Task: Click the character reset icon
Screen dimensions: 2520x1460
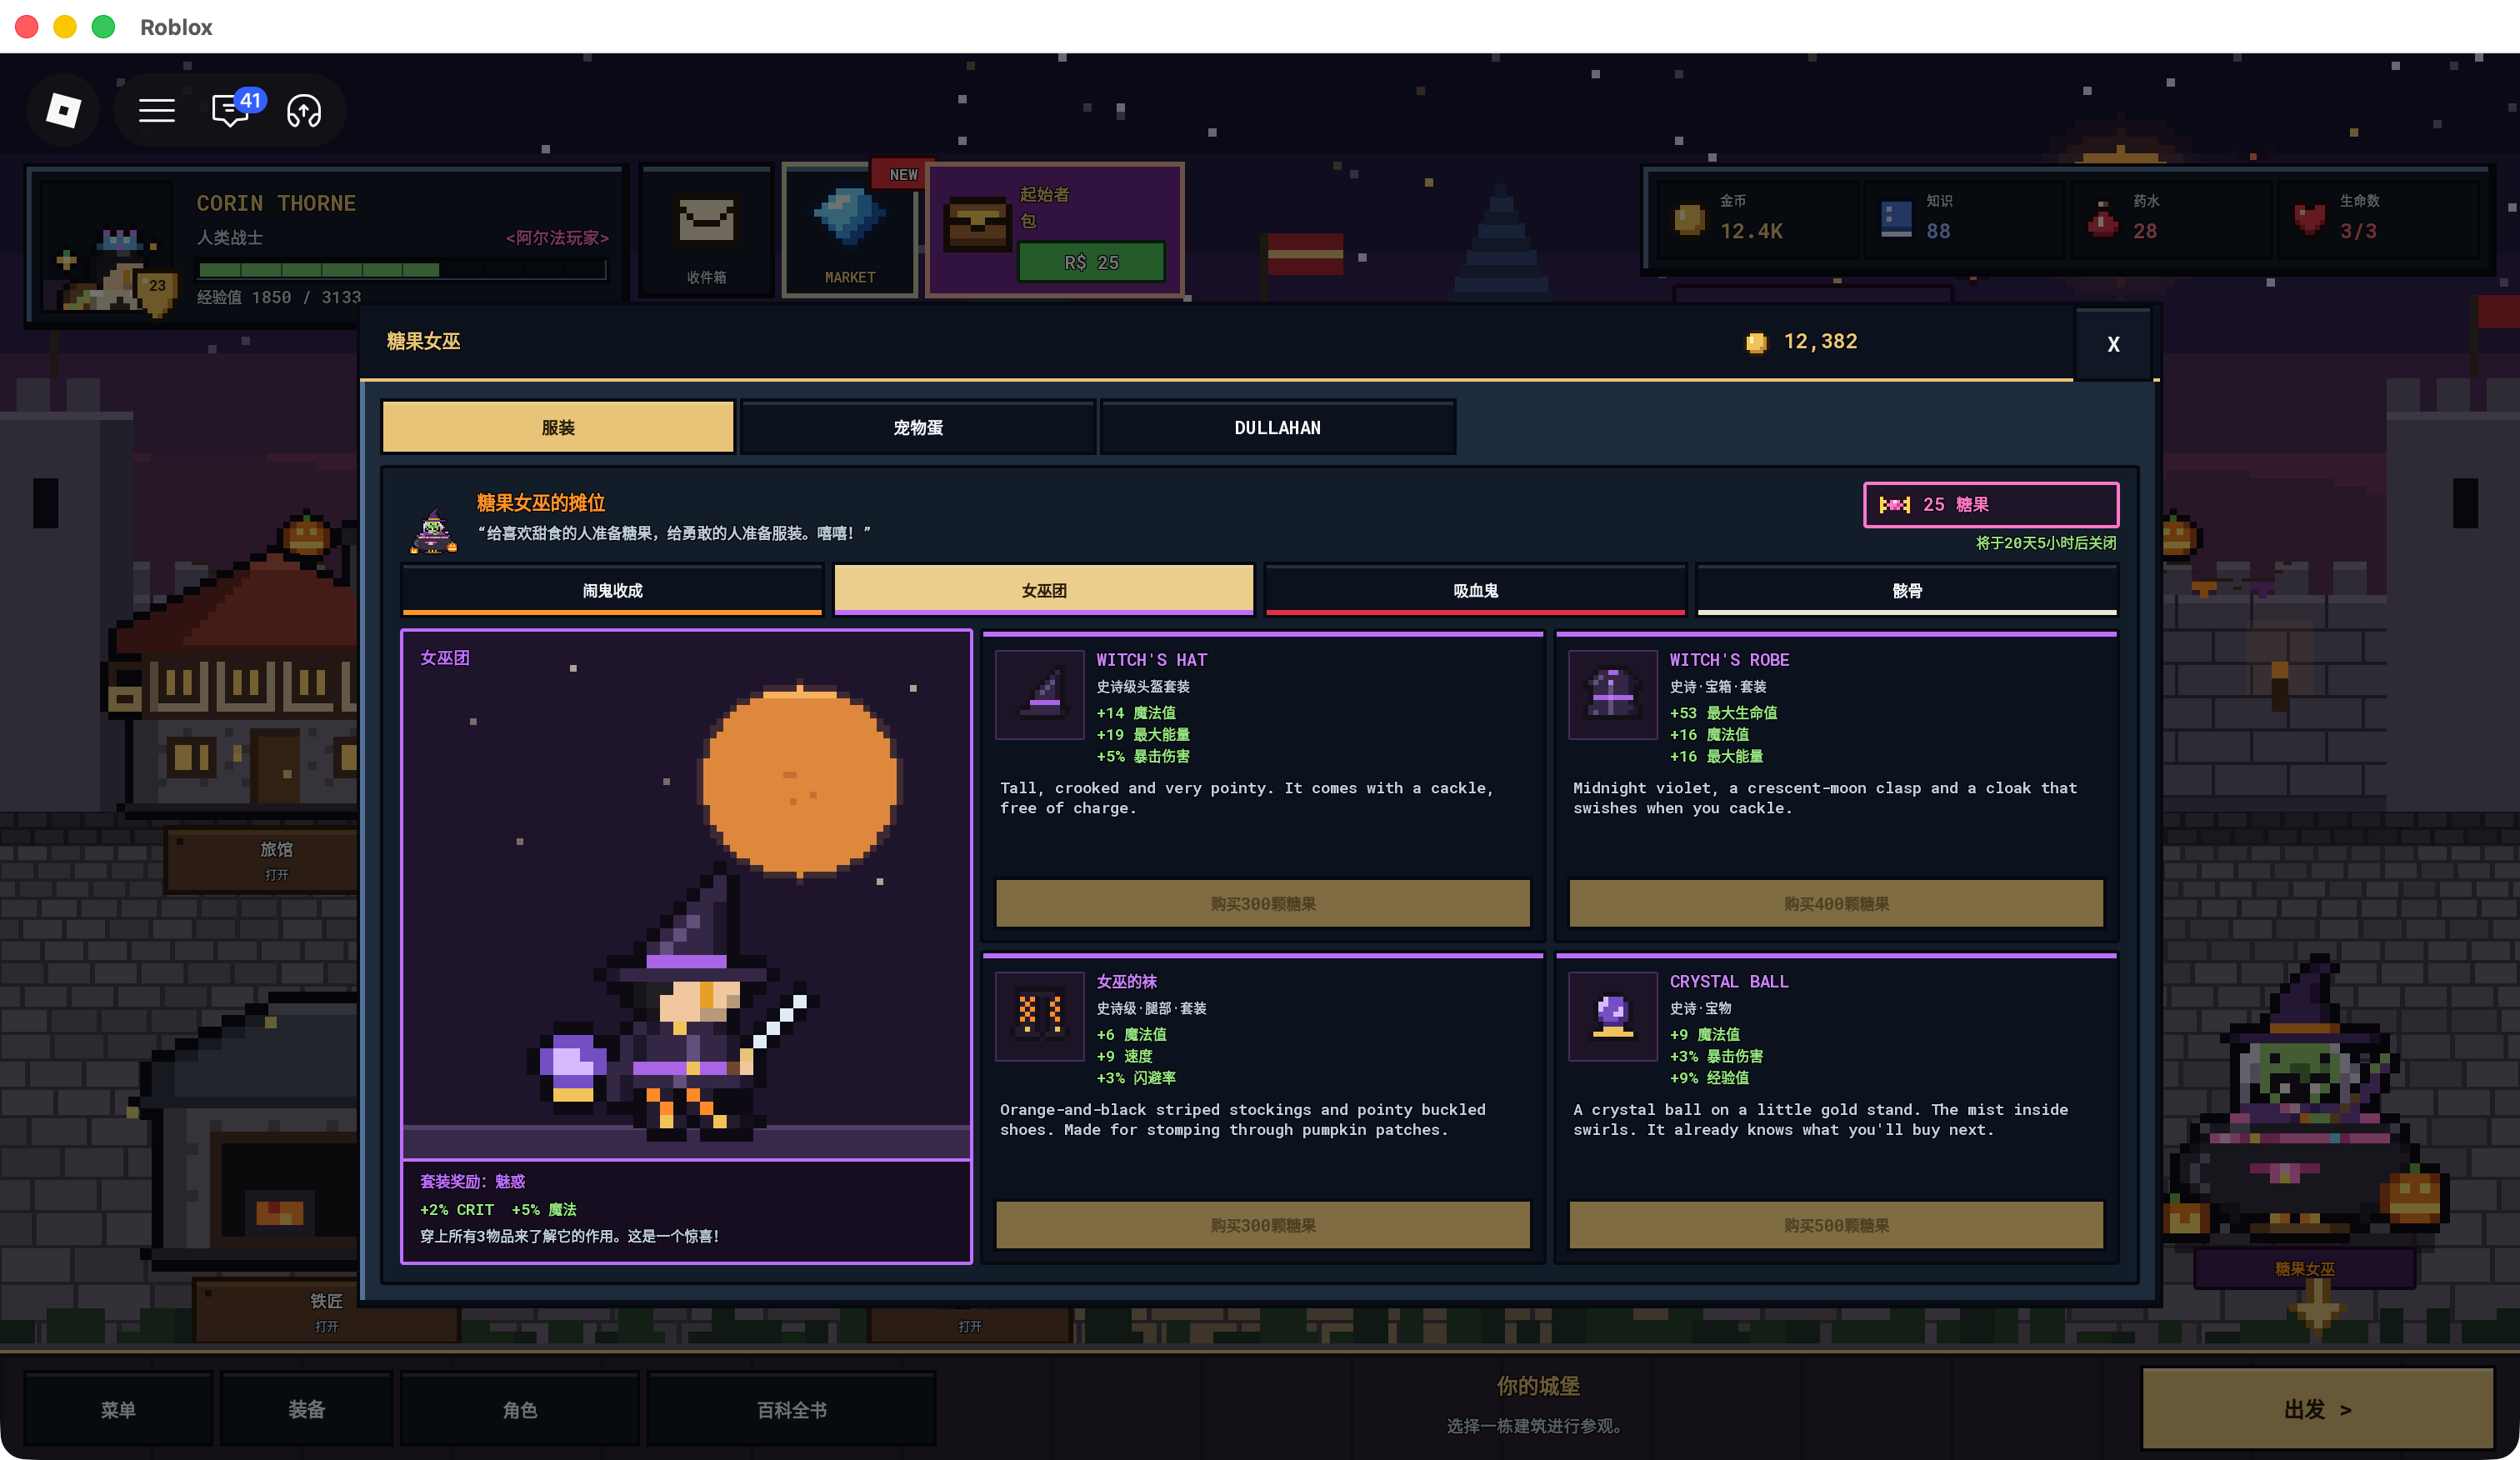Action: pos(304,110)
